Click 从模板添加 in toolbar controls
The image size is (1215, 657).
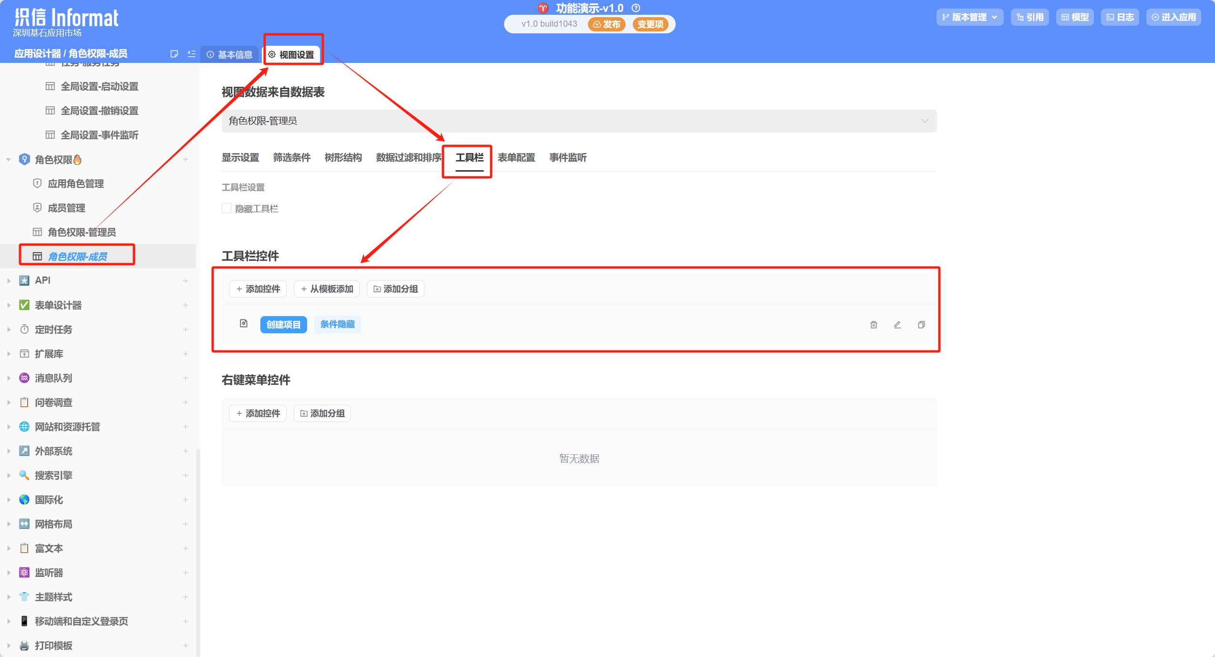[327, 289]
